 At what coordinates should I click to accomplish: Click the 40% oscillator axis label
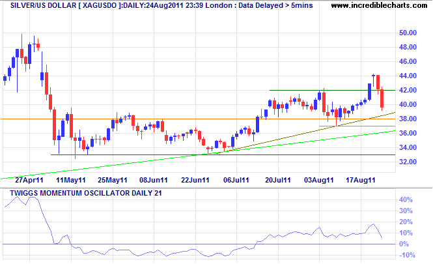[406, 200]
